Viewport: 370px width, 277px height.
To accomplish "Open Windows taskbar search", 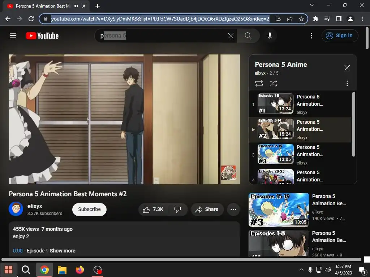I will (x=26, y=270).
